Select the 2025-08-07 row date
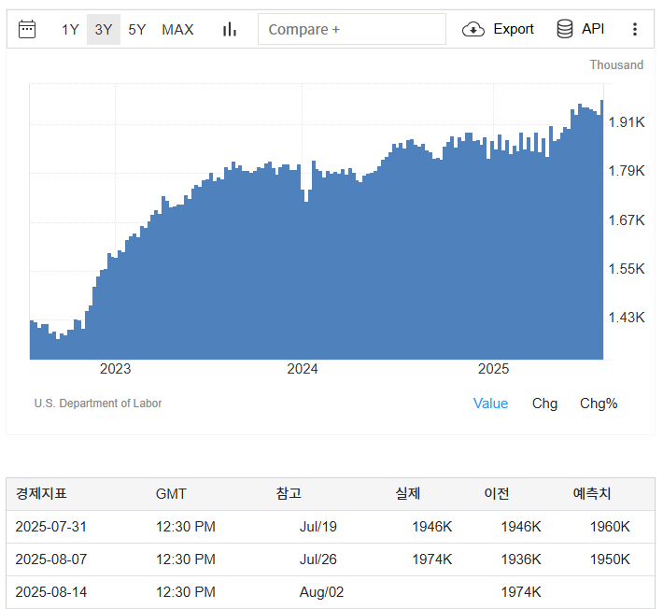This screenshot has height=609, width=663. point(51,559)
